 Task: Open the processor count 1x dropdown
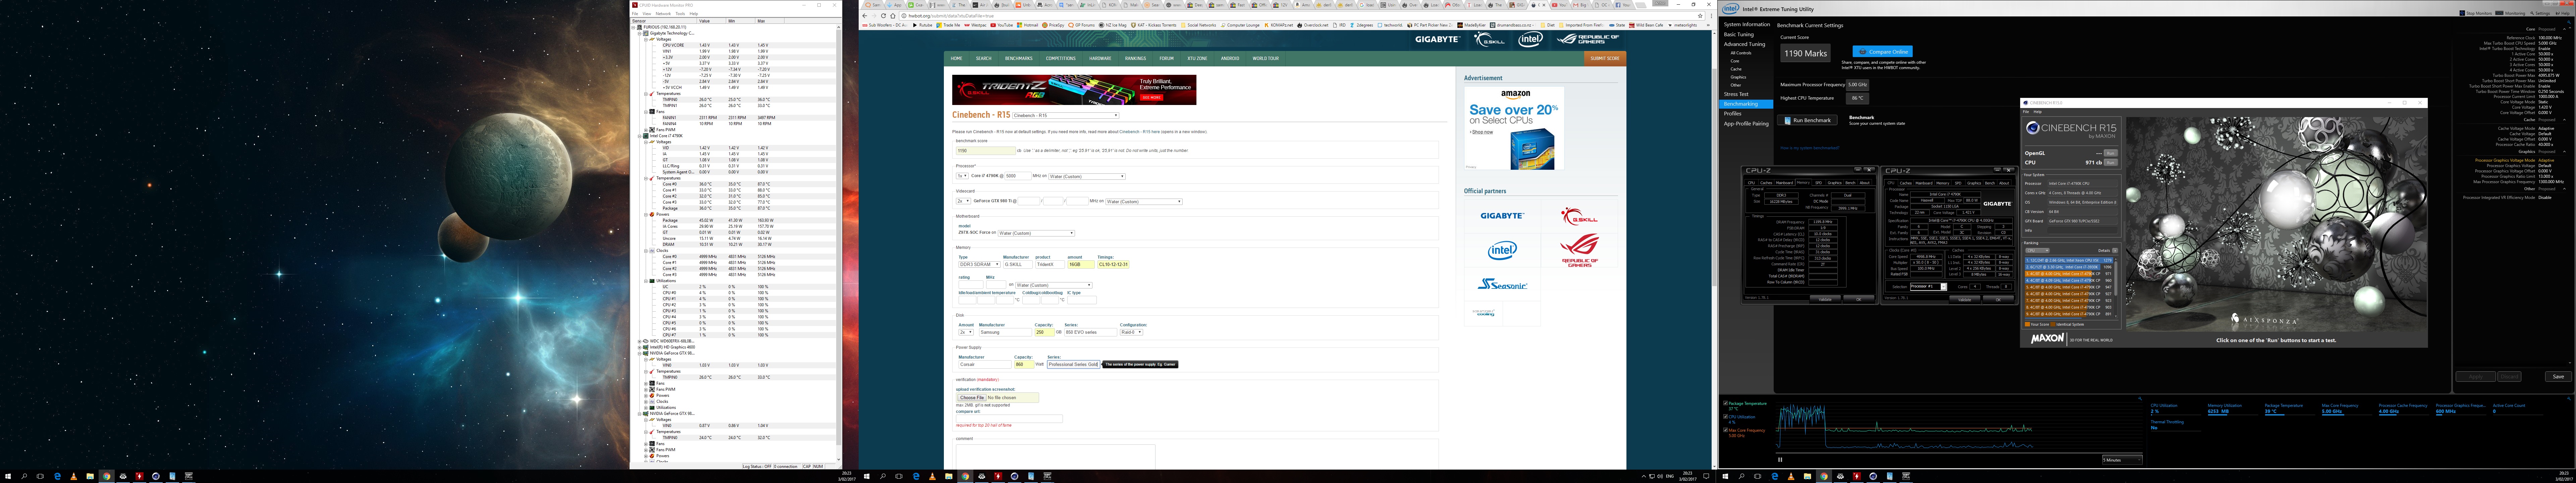pos(962,176)
